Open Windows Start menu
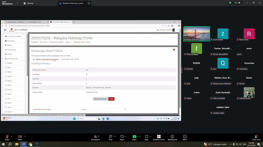263x147 pixels. pyautogui.click(x=3, y=144)
